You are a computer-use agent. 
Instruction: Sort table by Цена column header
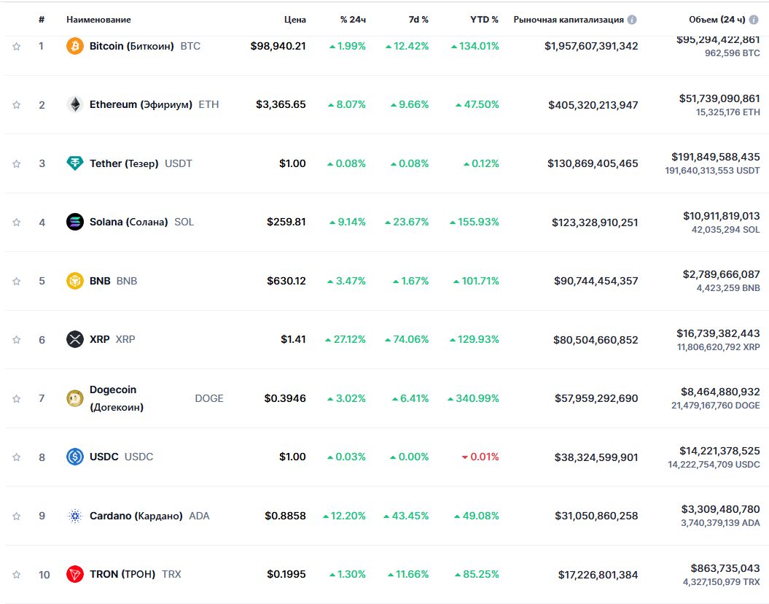pyautogui.click(x=295, y=20)
